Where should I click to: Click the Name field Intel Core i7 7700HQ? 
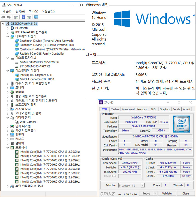(144, 117)
